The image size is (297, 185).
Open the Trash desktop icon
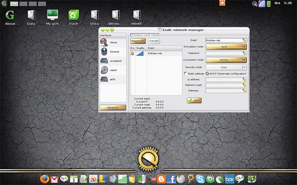(73, 18)
